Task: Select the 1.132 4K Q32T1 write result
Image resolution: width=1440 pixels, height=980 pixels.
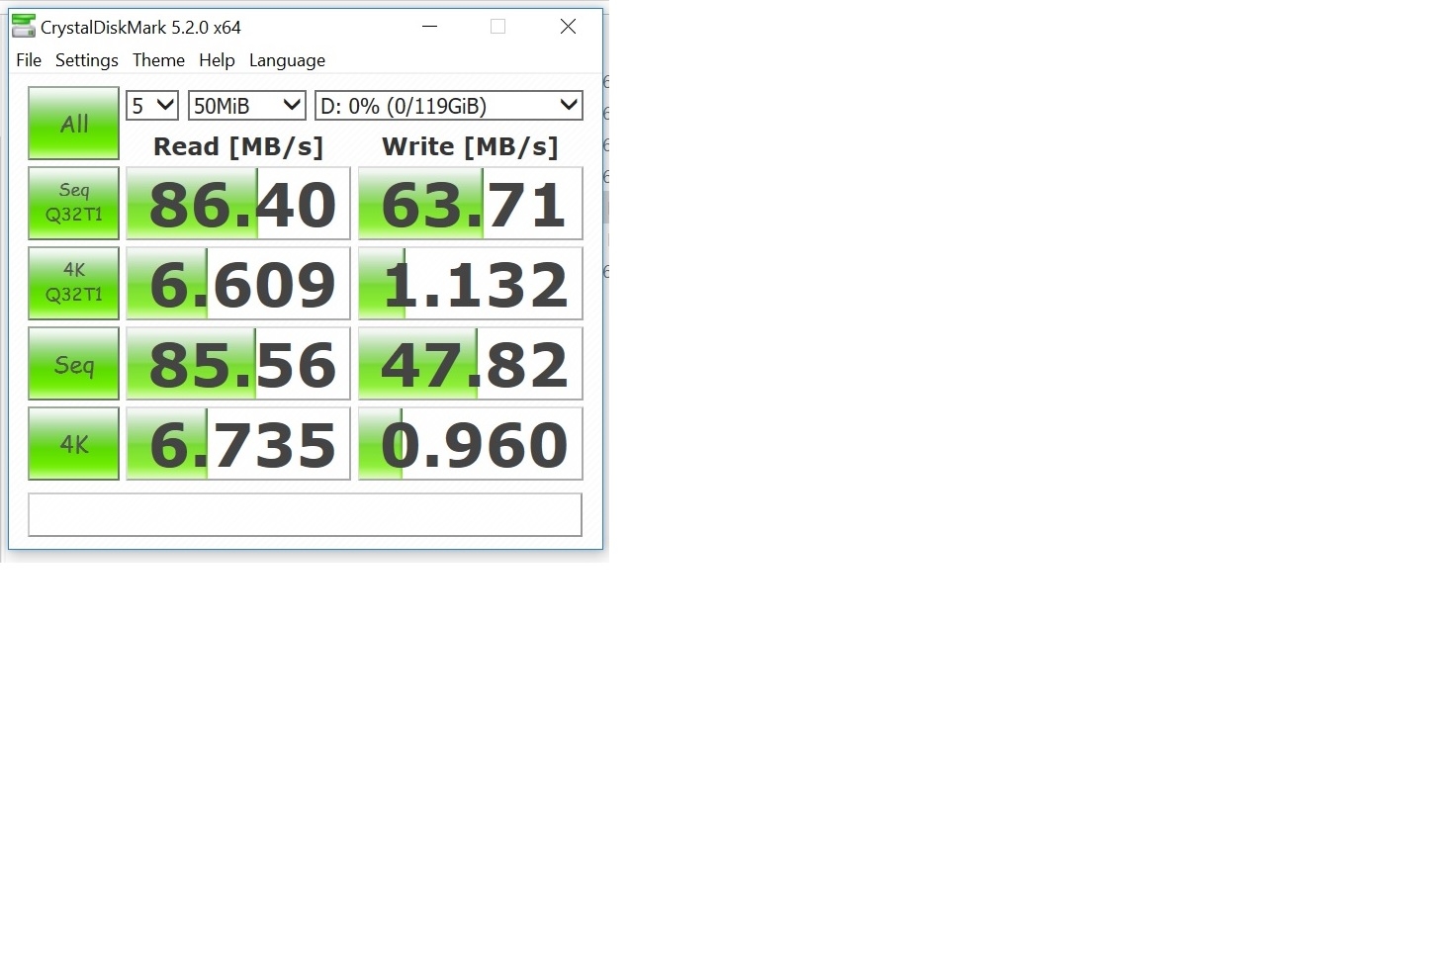Action: (x=471, y=283)
